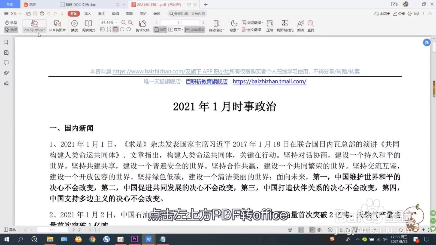Enter 阅读模式 reading mode
Viewport: 436px width, 245px height.
(88, 26)
